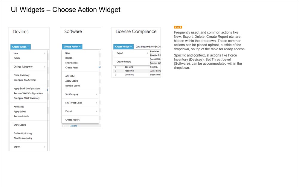Click the orange three-star rating icon
The image size is (299, 187).
(x=178, y=27)
